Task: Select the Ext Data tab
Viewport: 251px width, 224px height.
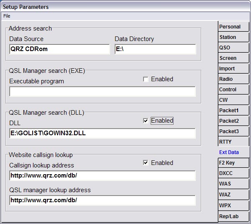Action: click(233, 152)
